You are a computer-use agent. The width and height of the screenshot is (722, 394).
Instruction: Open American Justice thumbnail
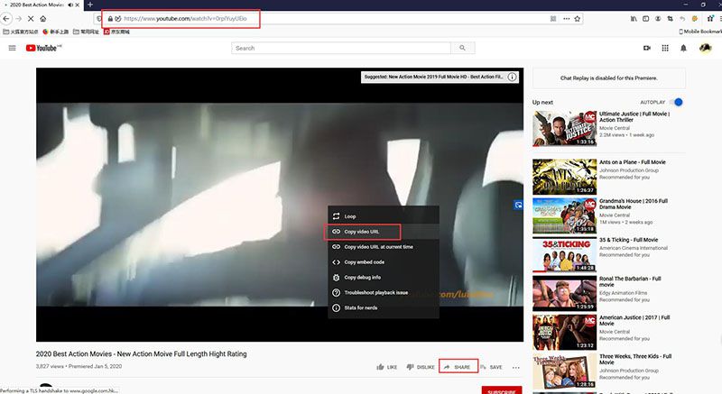click(x=565, y=333)
